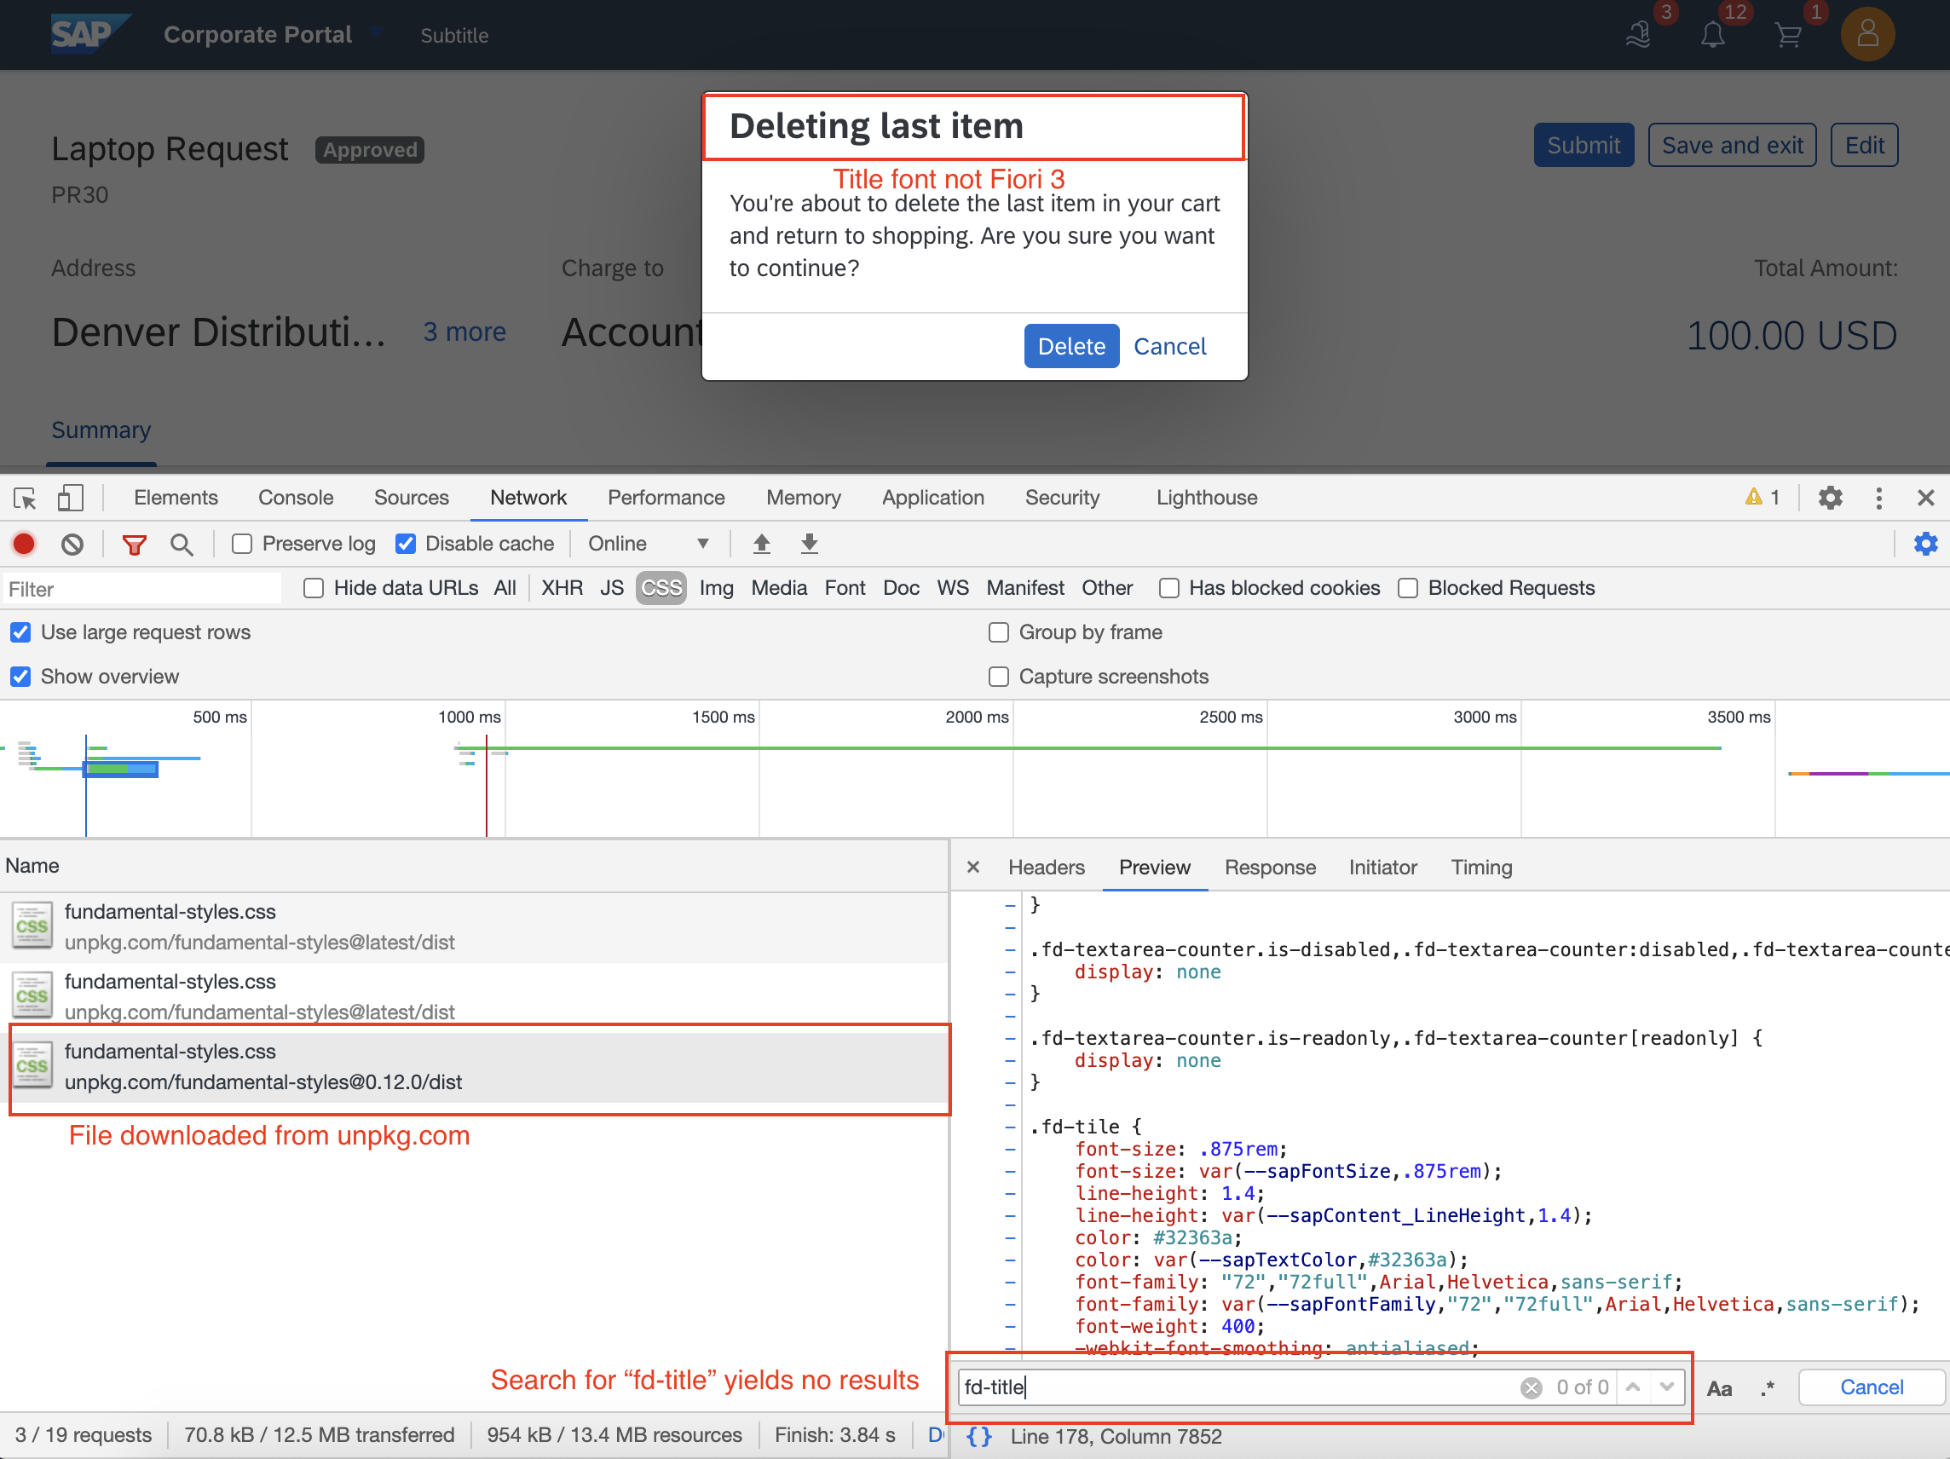Image resolution: width=1950 pixels, height=1459 pixels.
Task: Search network requests with magnifier icon
Action: click(182, 544)
